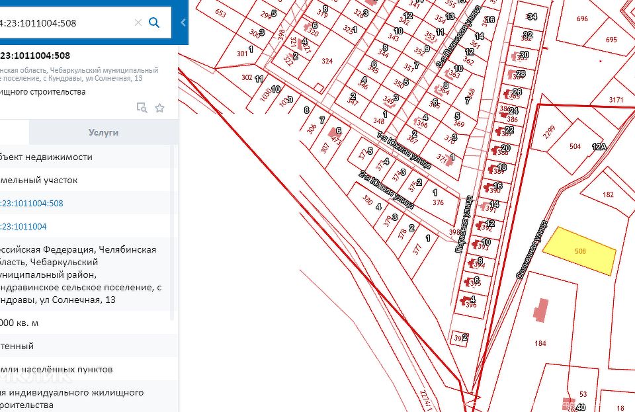
Task: Select parcel 324 on the map
Action: tap(327, 61)
